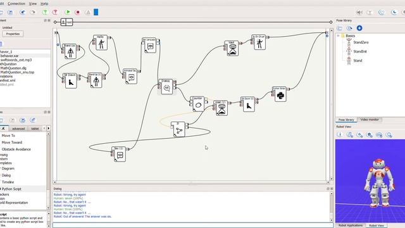Click the diagram canvas scroll-down arrow
The width and height of the screenshot is (405, 228).
[x=332, y=179]
